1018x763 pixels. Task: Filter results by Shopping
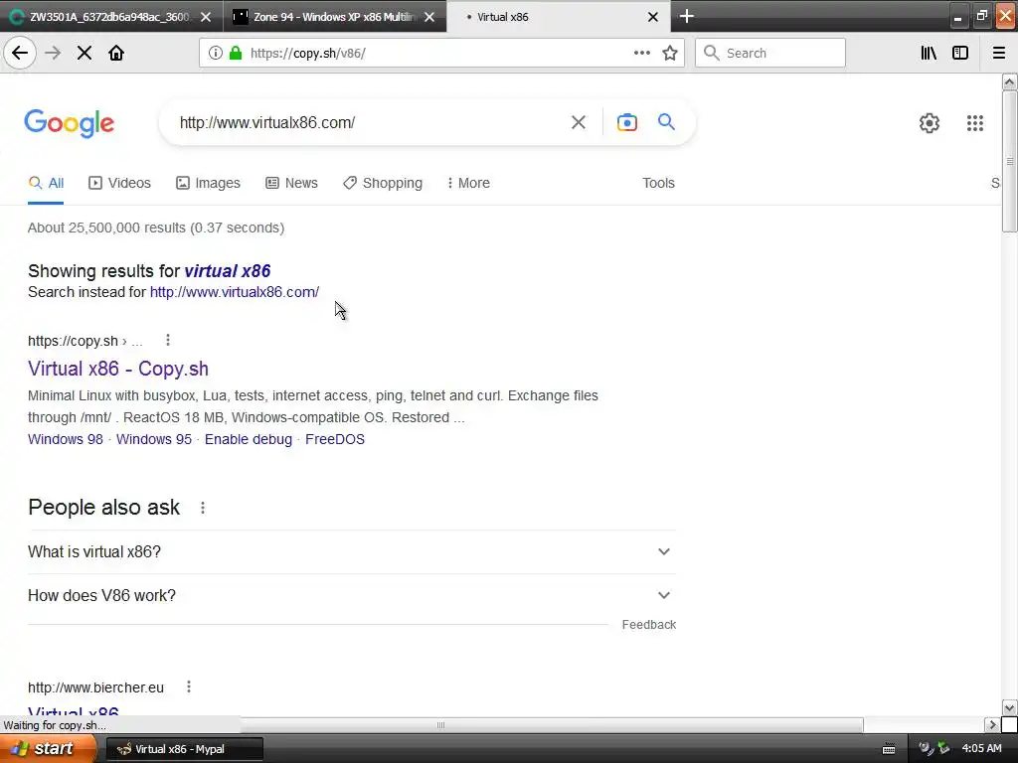coord(383,183)
